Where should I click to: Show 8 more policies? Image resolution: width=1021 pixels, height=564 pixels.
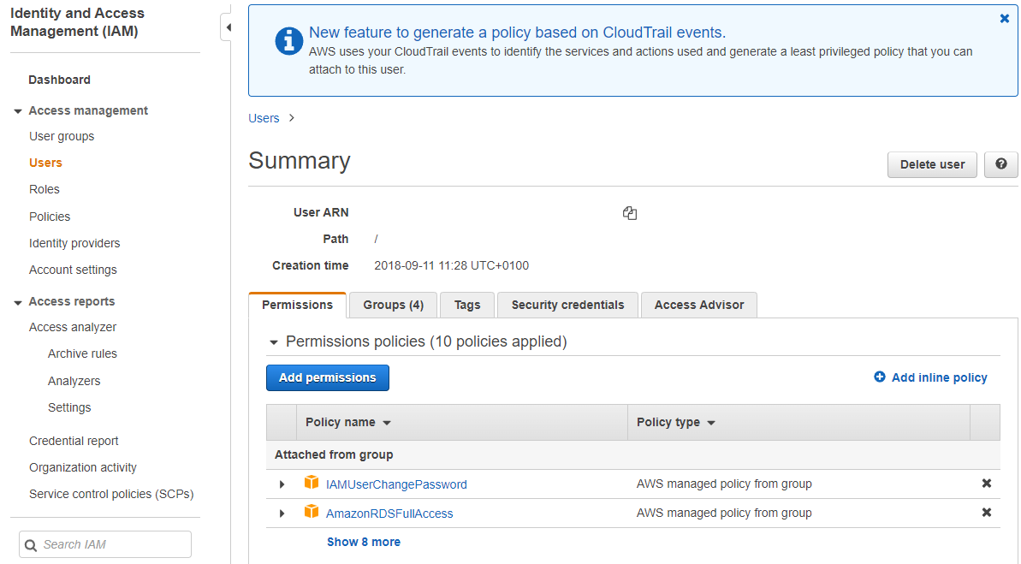point(363,542)
